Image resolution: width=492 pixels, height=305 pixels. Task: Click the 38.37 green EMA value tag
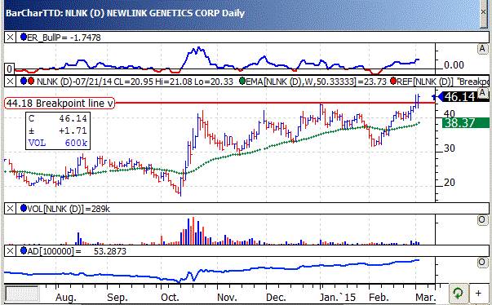pos(466,123)
